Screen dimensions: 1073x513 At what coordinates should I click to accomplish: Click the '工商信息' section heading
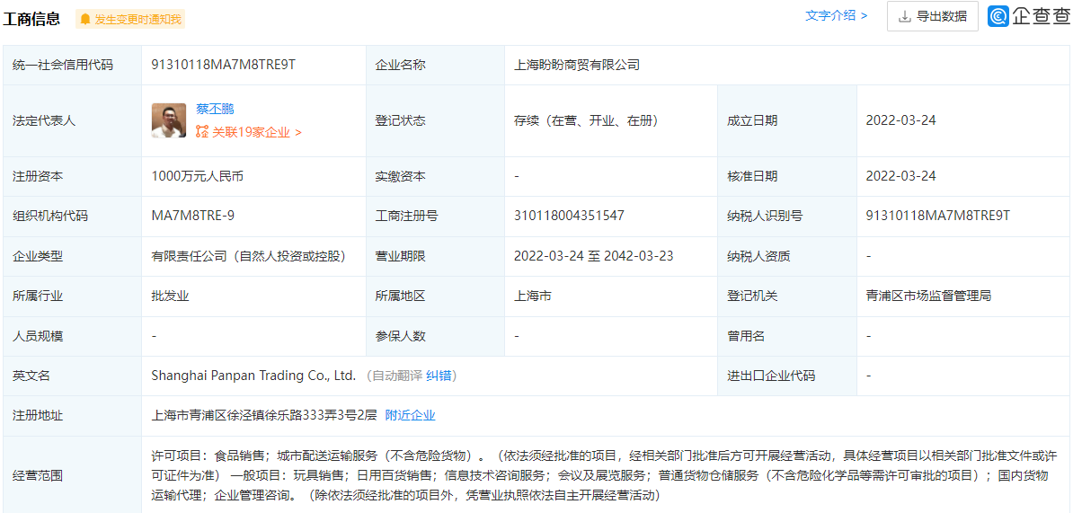coord(31,19)
